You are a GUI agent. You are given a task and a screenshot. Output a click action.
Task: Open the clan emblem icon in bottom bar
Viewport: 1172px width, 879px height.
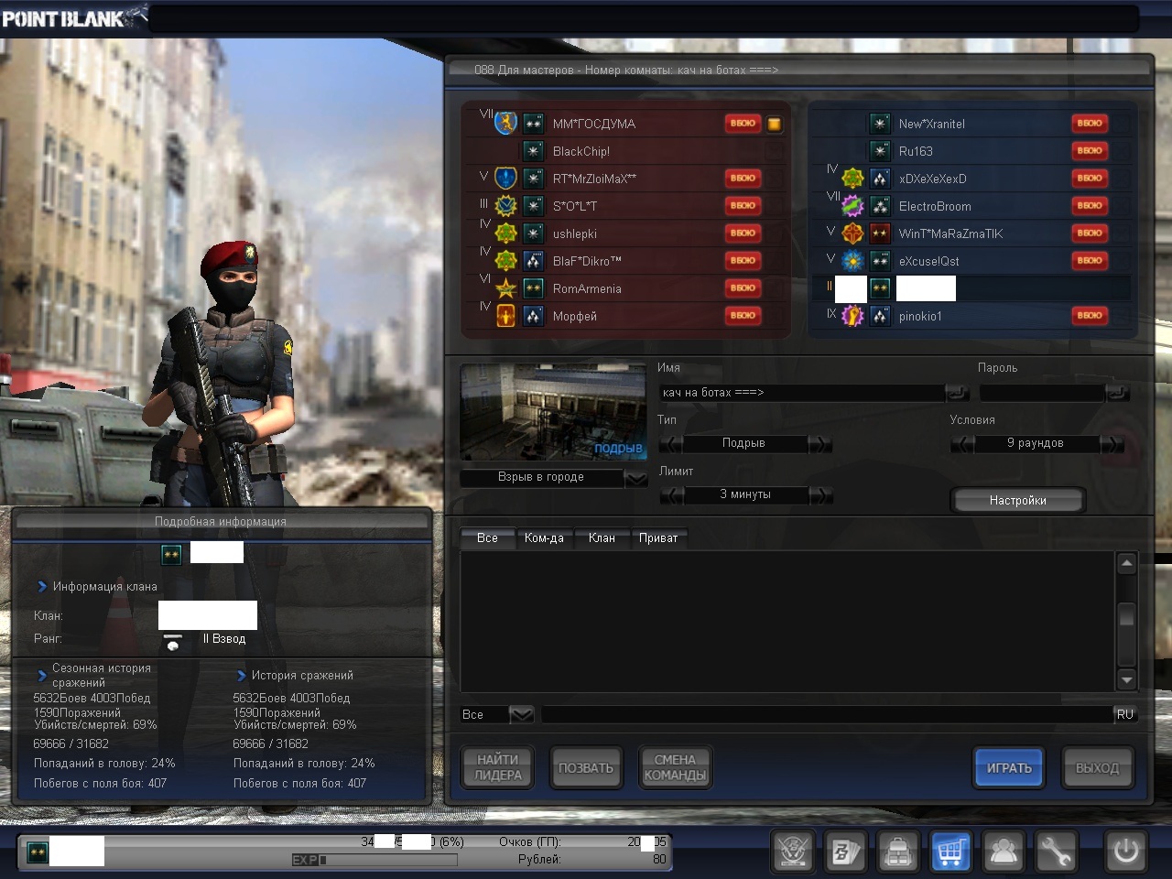(x=793, y=852)
